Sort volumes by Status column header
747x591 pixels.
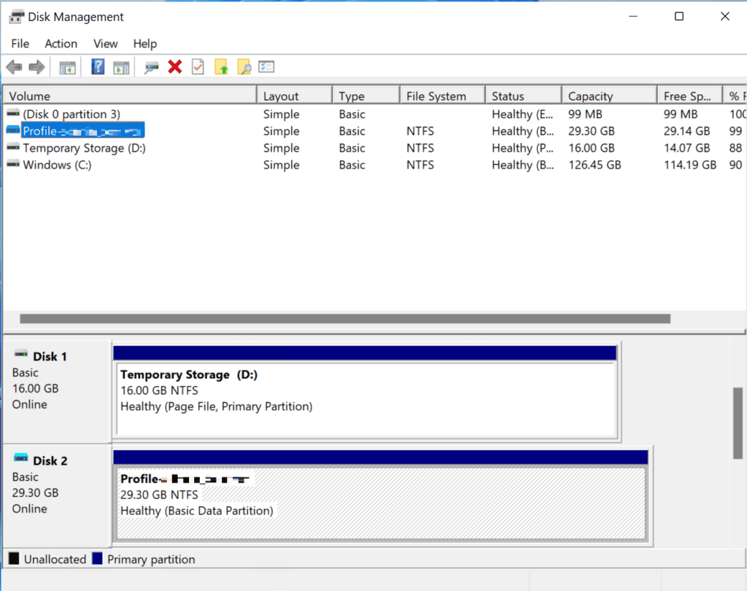click(508, 96)
